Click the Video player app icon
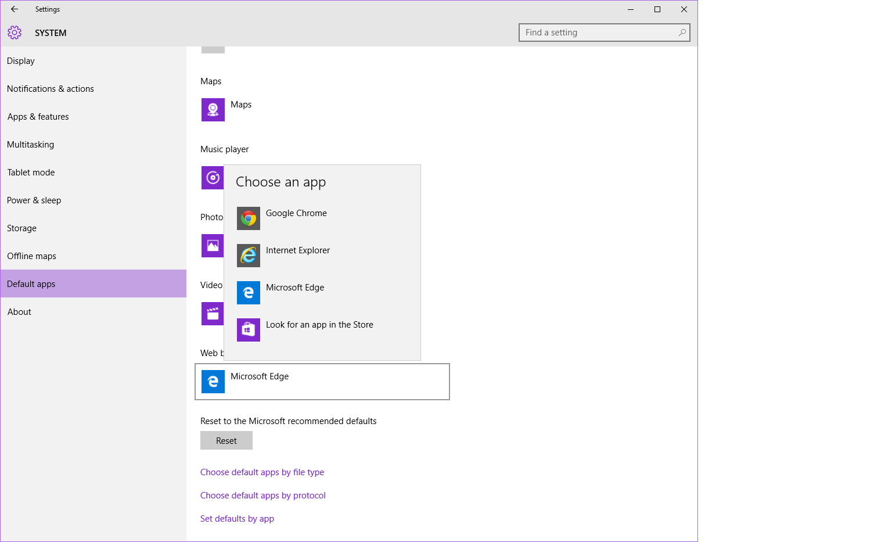 pos(213,314)
